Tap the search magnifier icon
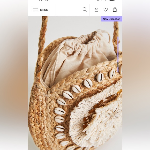Image resolution: width=150 pixels, height=150 pixels. [x=85, y=10]
